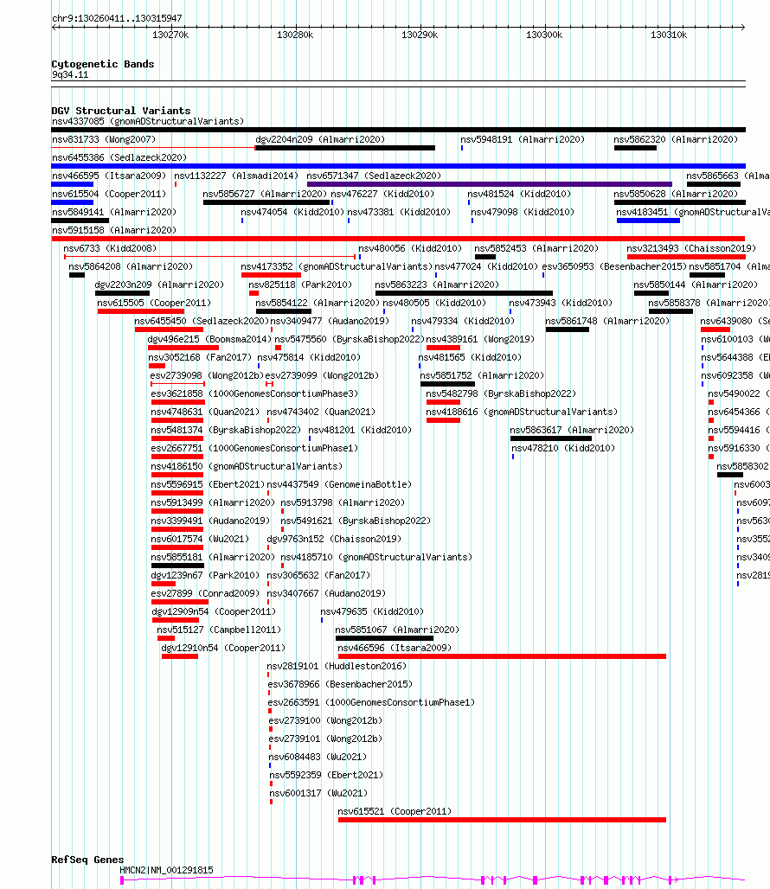
Task: Click the blue nsv4183451 variant bar
Action: [648, 221]
